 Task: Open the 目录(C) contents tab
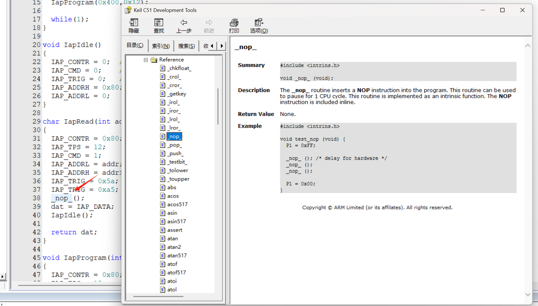click(135, 45)
